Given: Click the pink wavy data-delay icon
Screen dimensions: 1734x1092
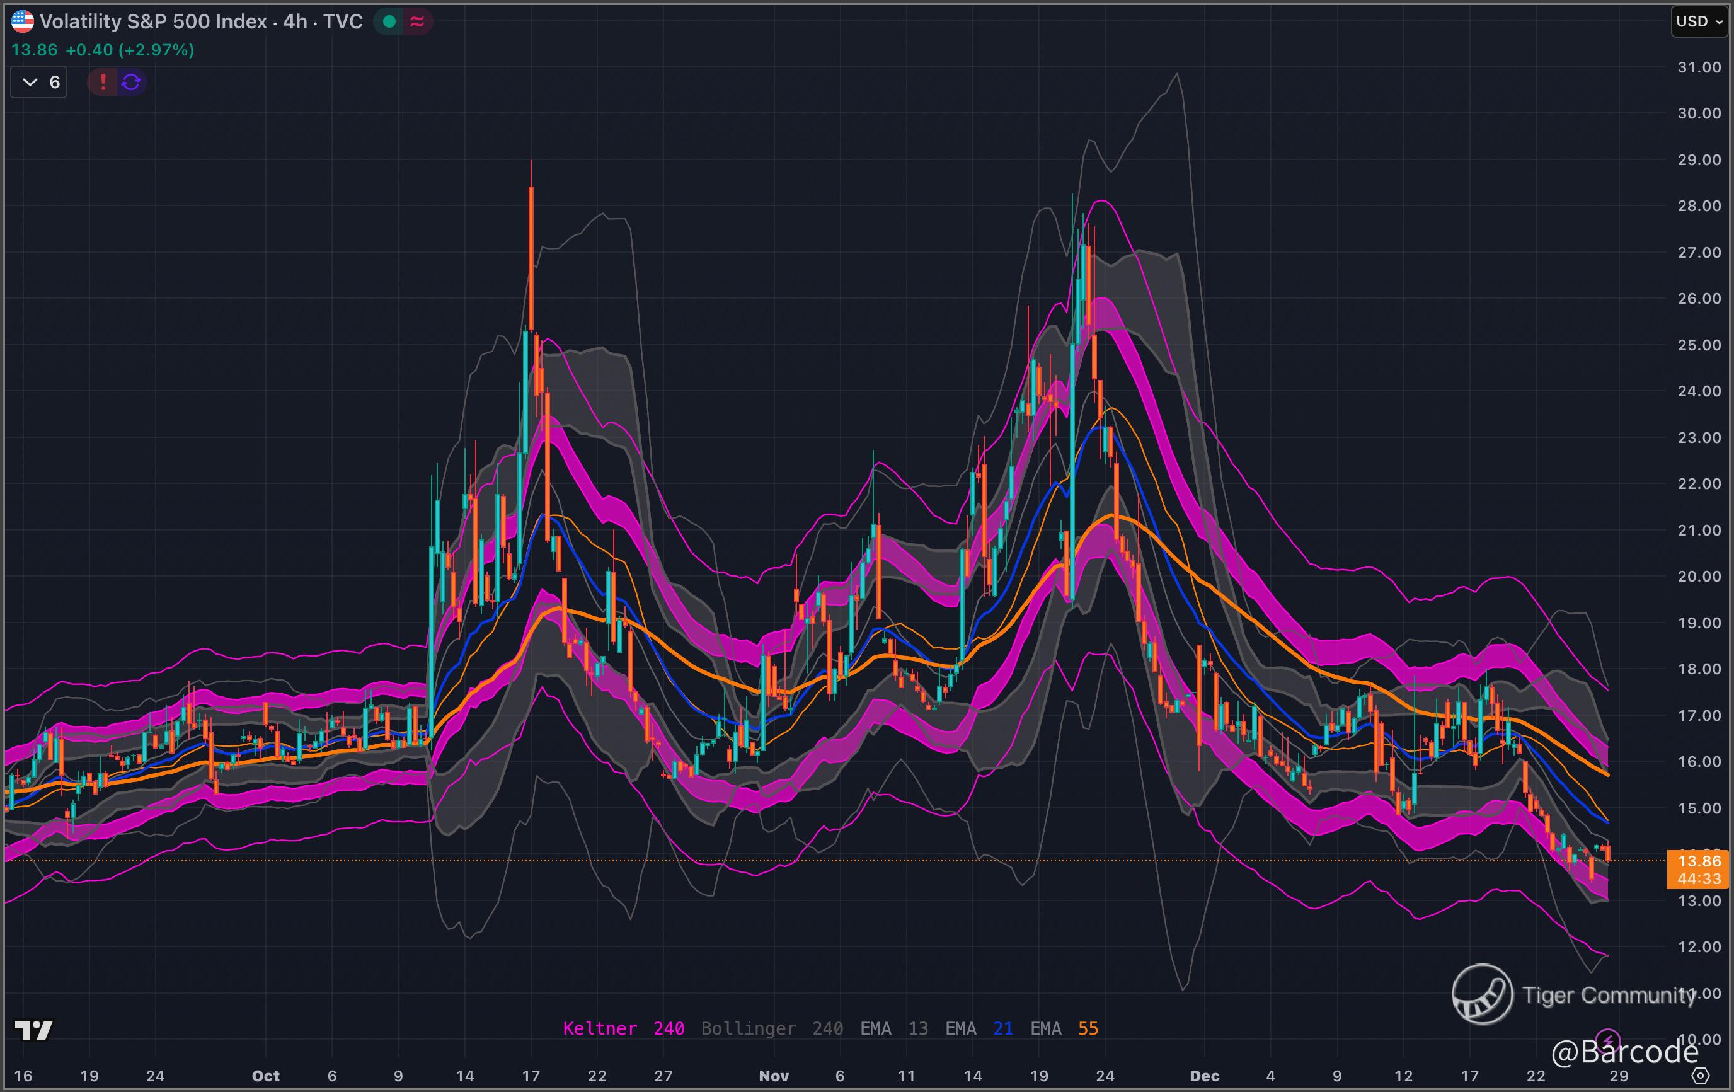Looking at the screenshot, I should pos(417,21).
